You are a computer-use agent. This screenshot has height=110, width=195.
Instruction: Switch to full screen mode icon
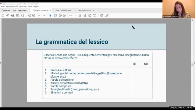(x=90, y=15)
